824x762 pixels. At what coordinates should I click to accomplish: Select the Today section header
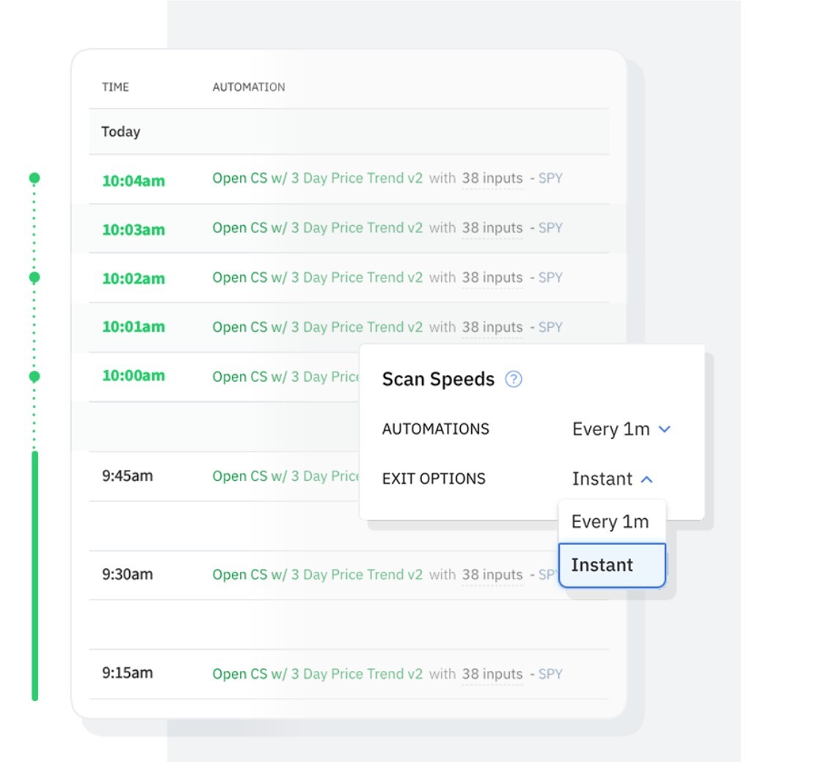tap(120, 131)
